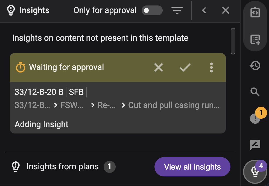Image resolution: width=269 pixels, height=186 pixels.
Task: Open the comment edit sidebar icon
Action: (x=255, y=145)
